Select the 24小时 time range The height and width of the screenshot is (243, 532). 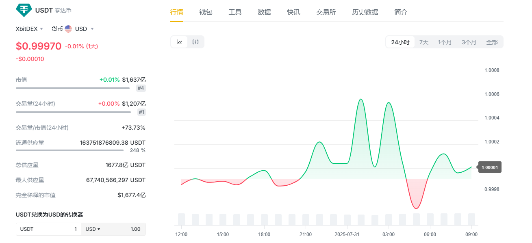click(x=400, y=42)
